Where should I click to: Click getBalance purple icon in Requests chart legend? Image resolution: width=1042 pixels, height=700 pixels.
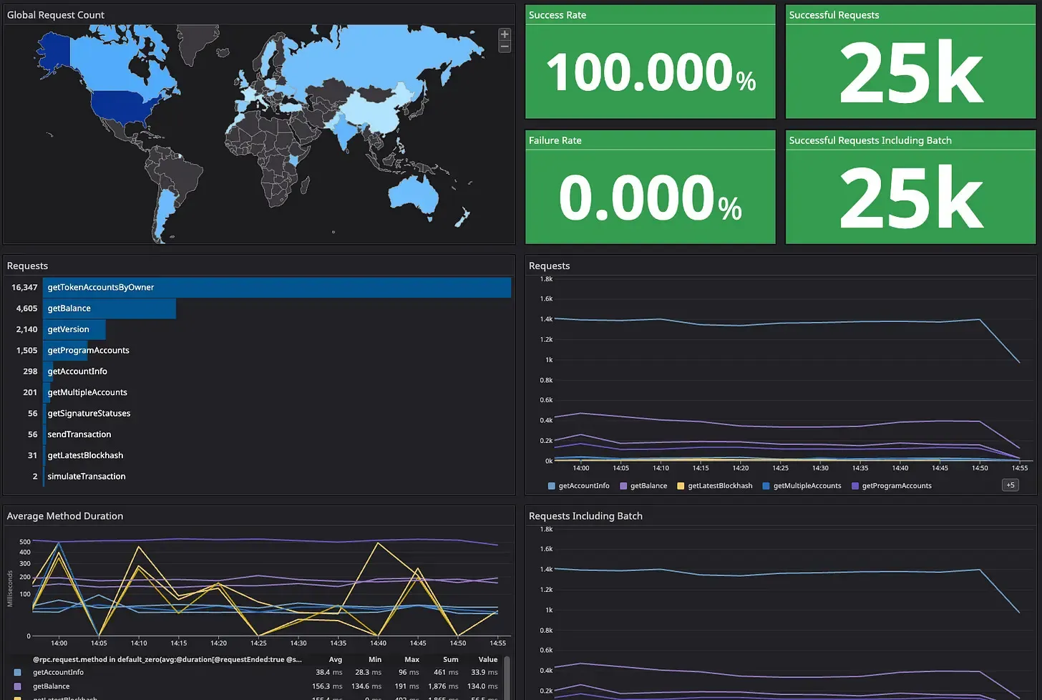pos(623,486)
